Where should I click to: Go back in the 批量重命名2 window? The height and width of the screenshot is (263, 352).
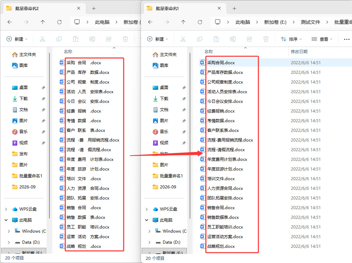10,22
